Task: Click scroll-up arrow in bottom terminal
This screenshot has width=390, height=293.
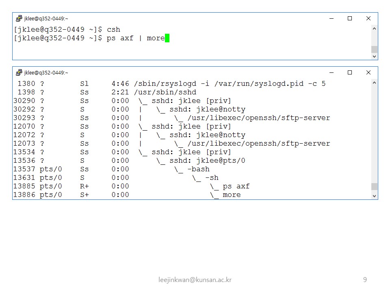Action: coord(374,83)
